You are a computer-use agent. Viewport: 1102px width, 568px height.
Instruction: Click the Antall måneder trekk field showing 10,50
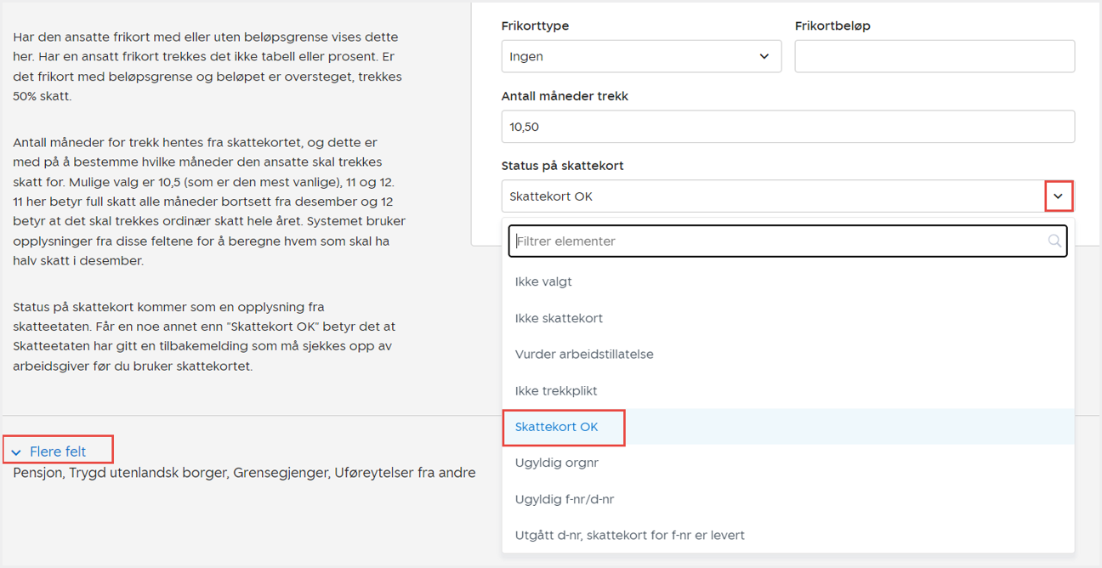click(787, 127)
